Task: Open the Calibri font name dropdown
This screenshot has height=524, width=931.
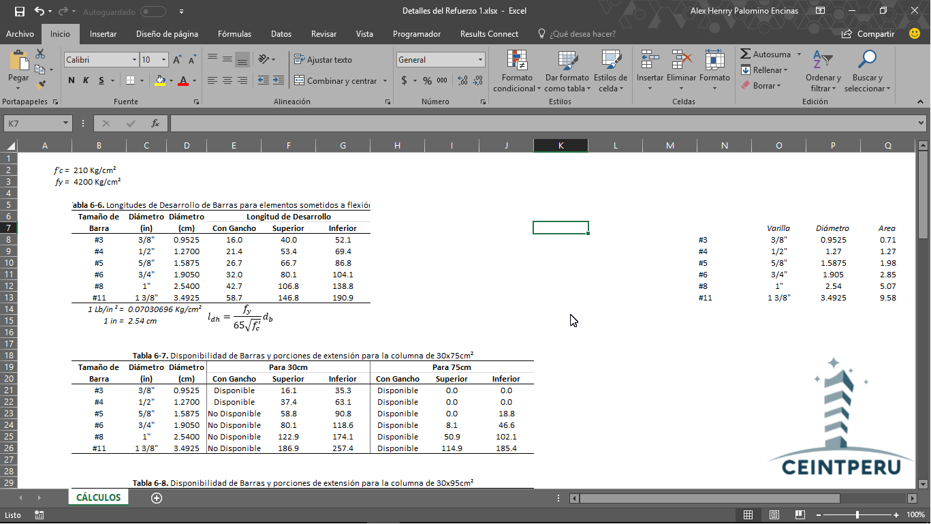Action: 134,60
